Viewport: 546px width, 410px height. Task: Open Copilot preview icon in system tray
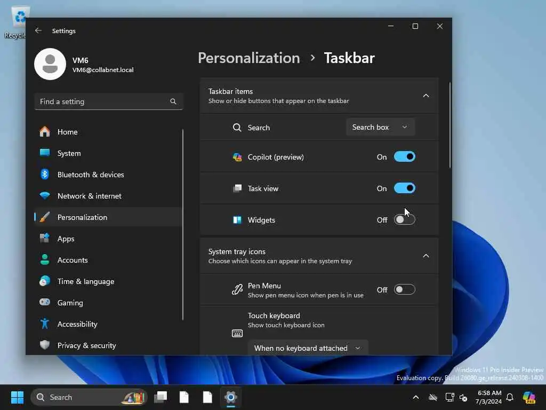click(529, 397)
